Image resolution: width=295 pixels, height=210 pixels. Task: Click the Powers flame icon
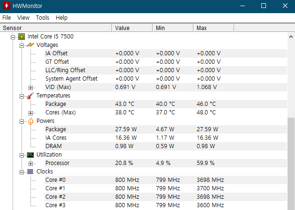[x=30, y=121]
